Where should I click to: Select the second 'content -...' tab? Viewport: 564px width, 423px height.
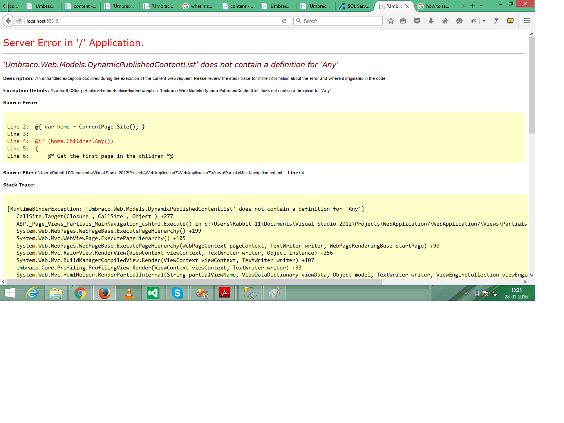click(x=238, y=6)
